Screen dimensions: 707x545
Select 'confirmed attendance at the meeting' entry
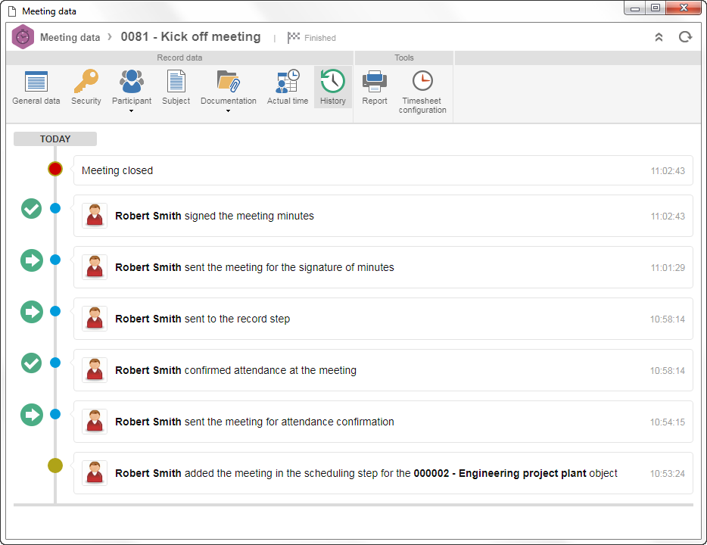[383, 370]
